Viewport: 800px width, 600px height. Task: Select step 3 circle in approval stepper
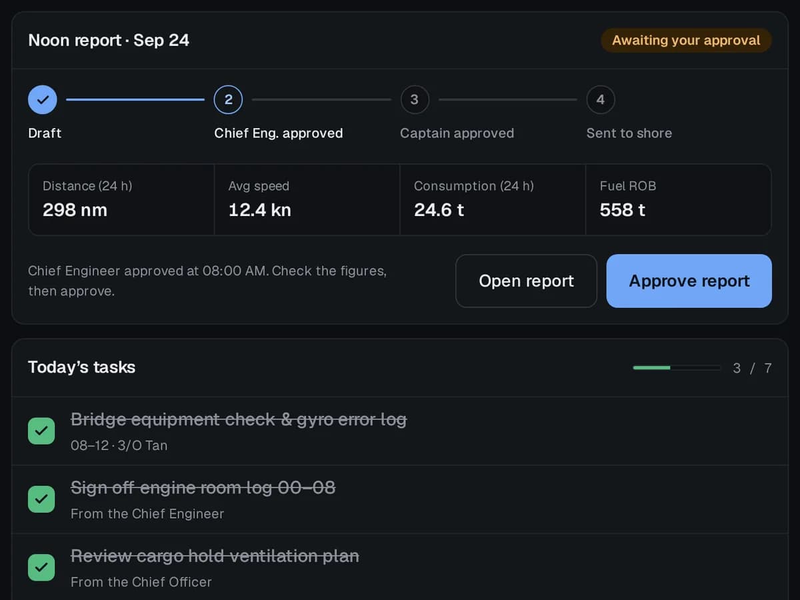[414, 99]
